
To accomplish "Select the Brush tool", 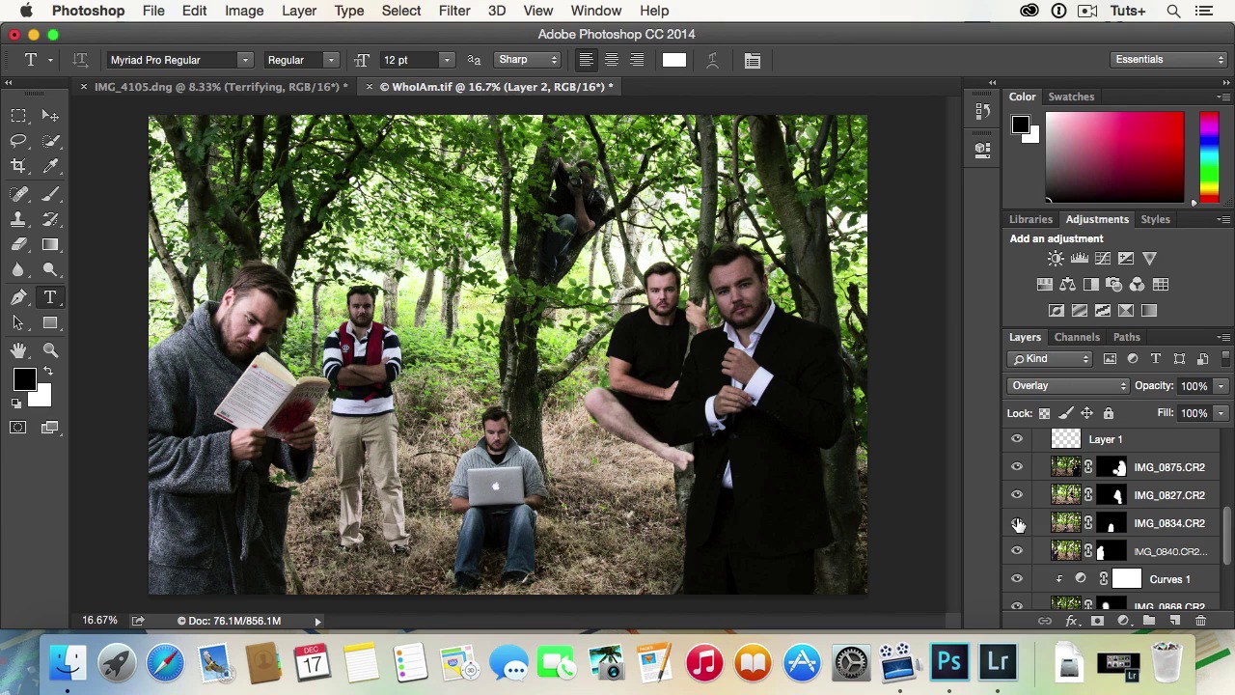I will [x=50, y=194].
